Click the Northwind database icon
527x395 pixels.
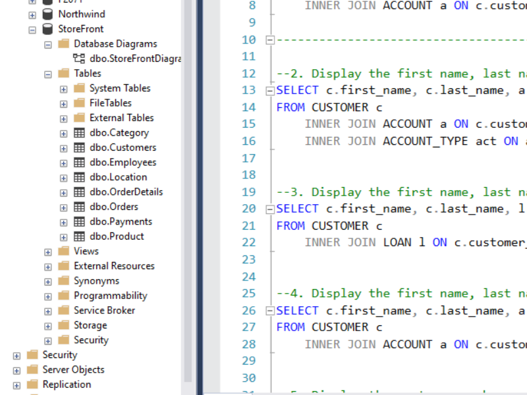point(47,14)
